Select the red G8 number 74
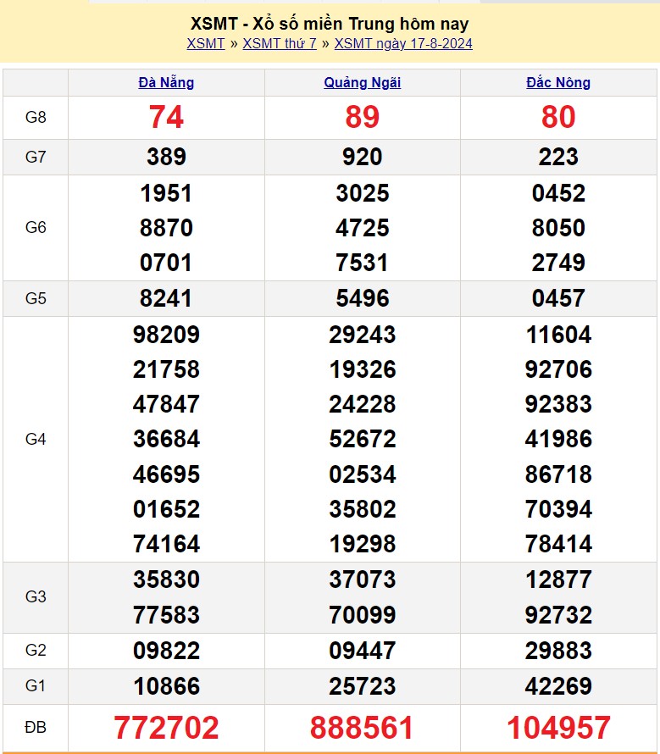The width and height of the screenshot is (660, 754). click(166, 118)
